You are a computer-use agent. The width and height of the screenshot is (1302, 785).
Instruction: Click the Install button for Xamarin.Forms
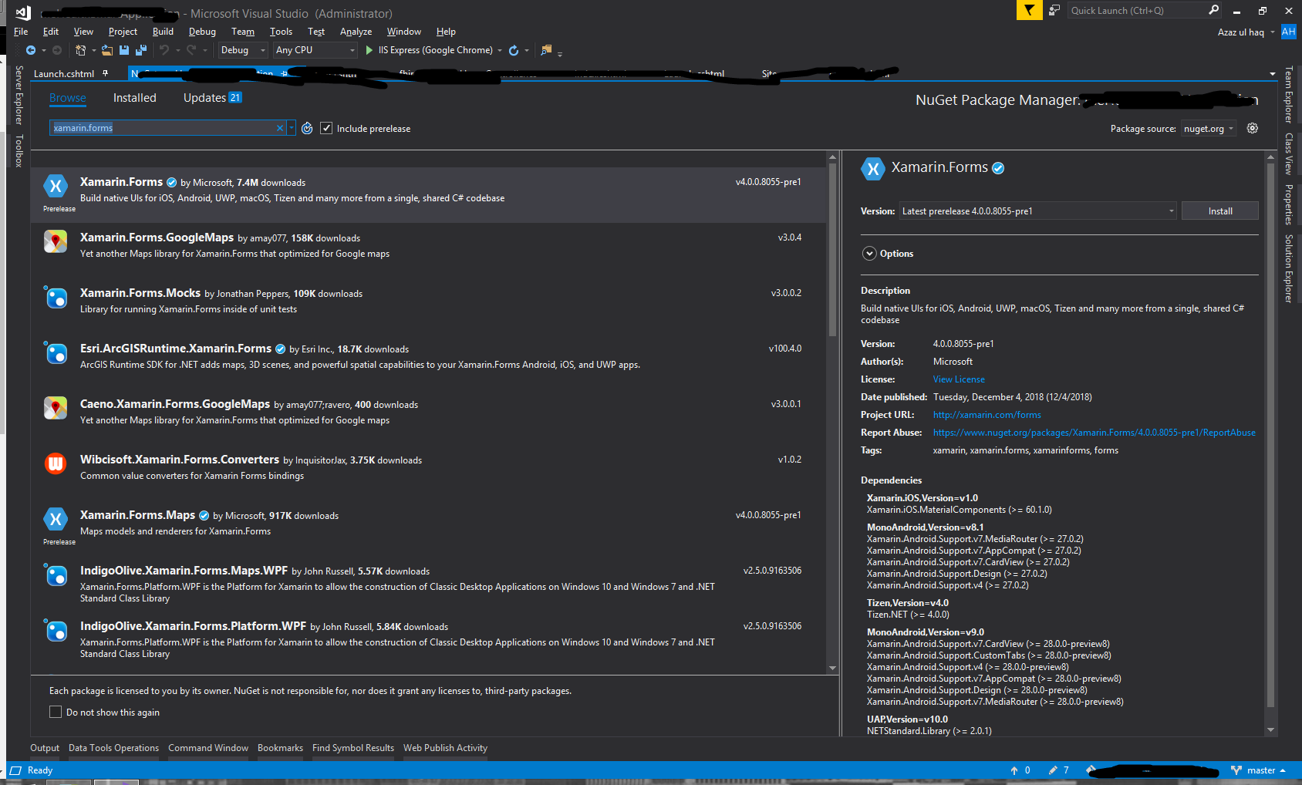click(1219, 211)
